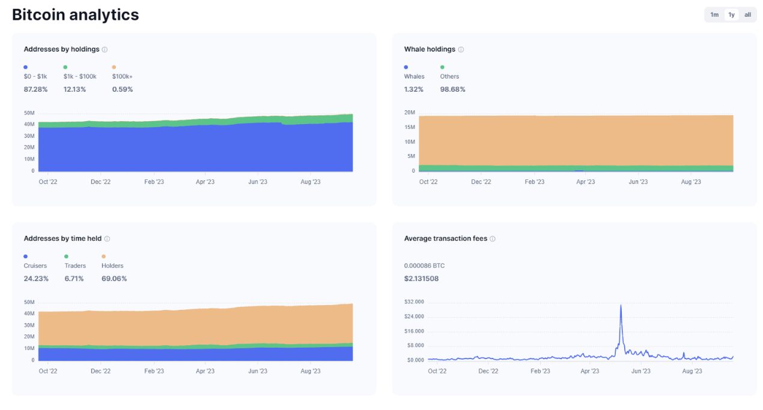The width and height of the screenshot is (763, 410).
Task: Click the 0.000086 BTC fee value
Action: pos(425,266)
